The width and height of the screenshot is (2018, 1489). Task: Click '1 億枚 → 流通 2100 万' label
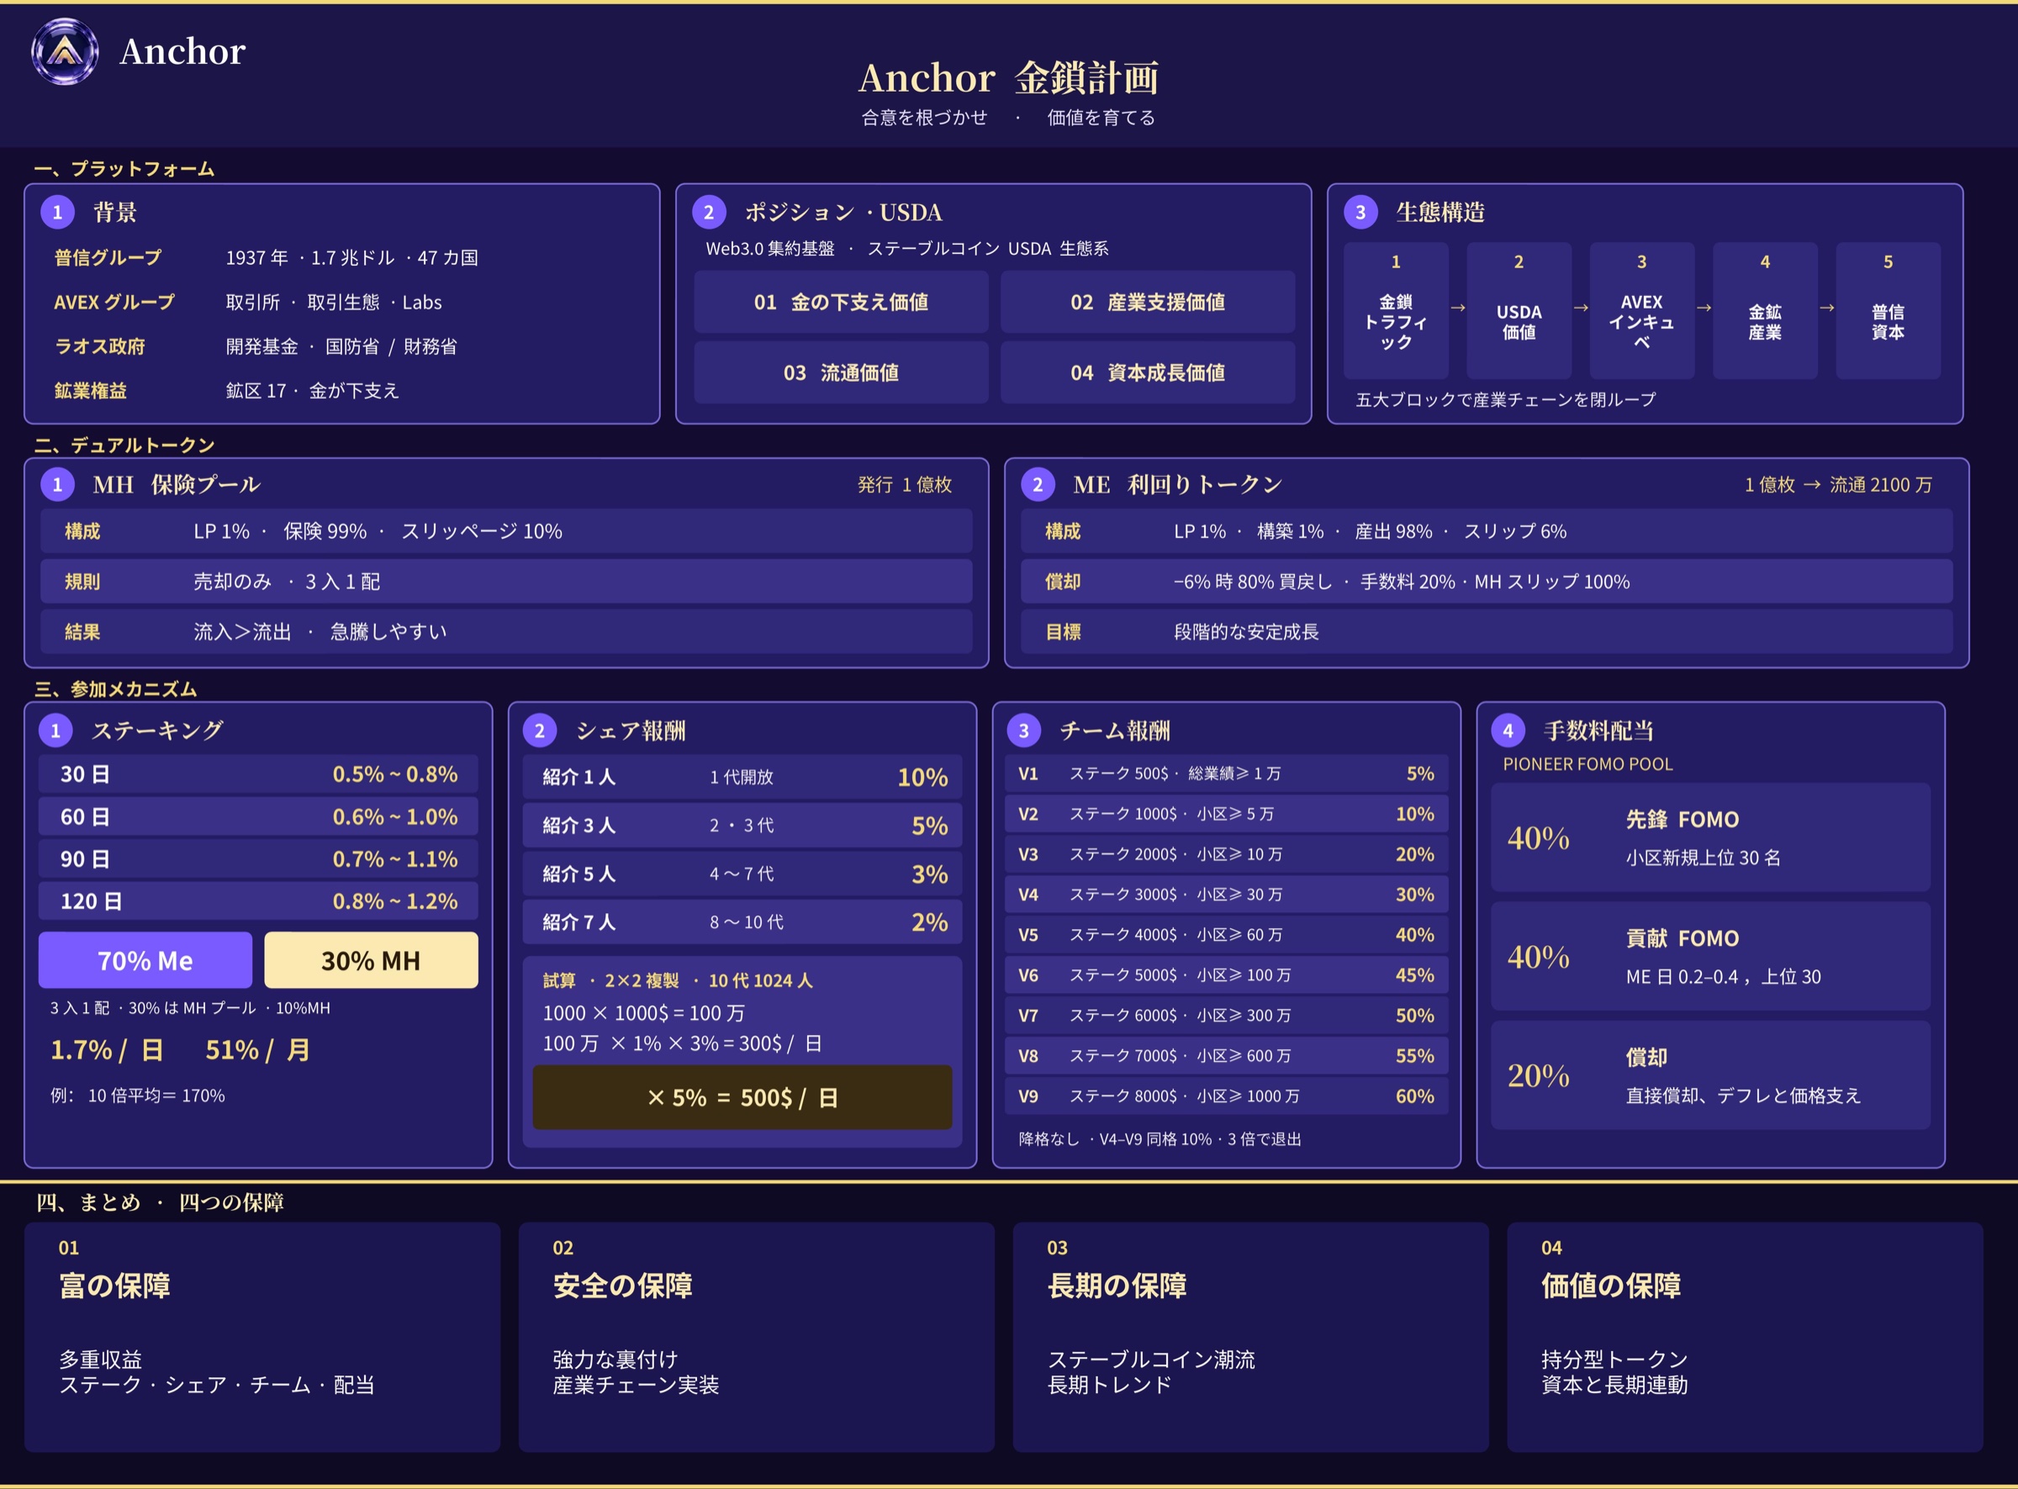tap(1839, 485)
